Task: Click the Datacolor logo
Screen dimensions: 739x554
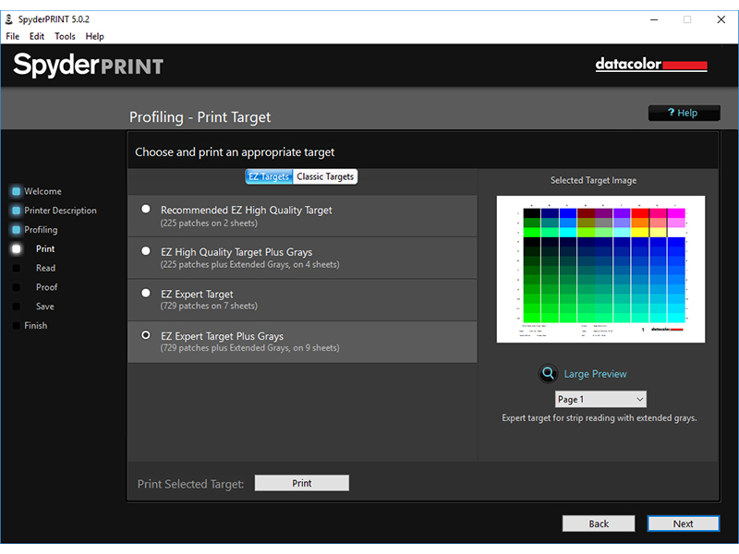Action: tap(651, 66)
